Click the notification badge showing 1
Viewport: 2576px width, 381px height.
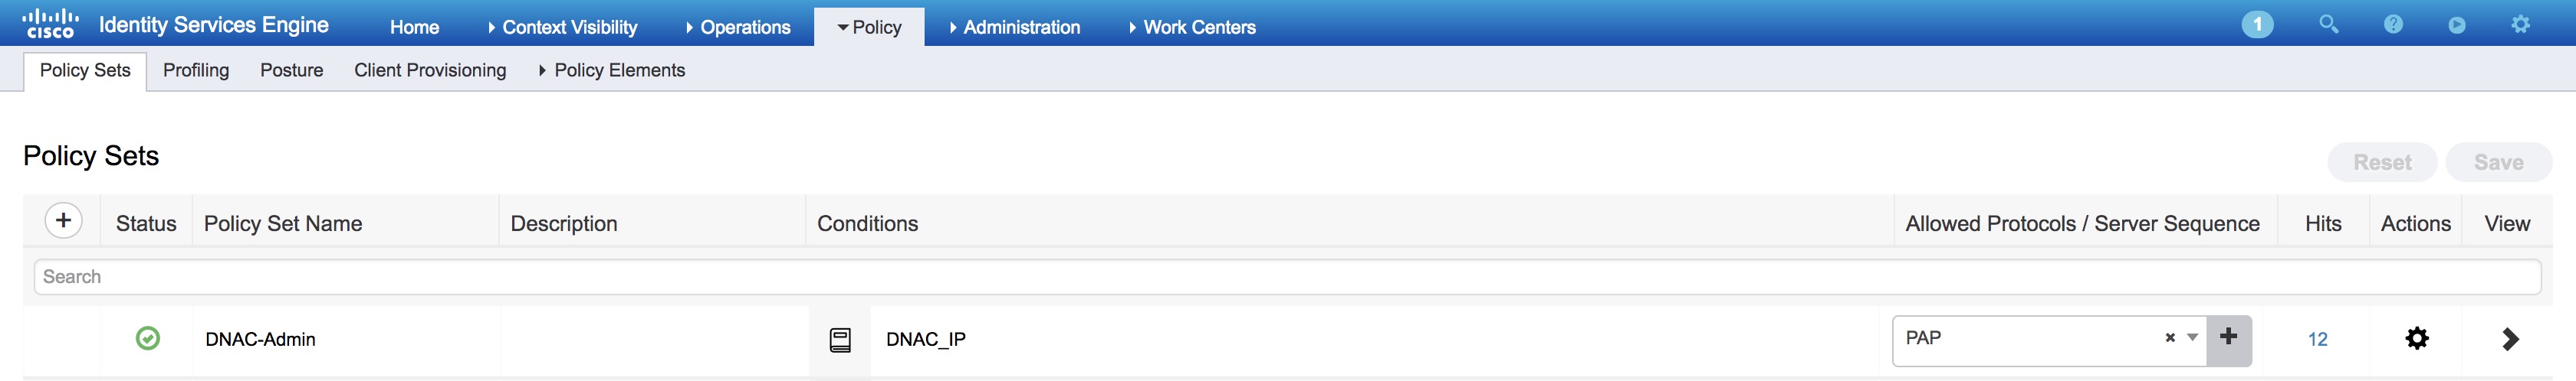(2257, 25)
